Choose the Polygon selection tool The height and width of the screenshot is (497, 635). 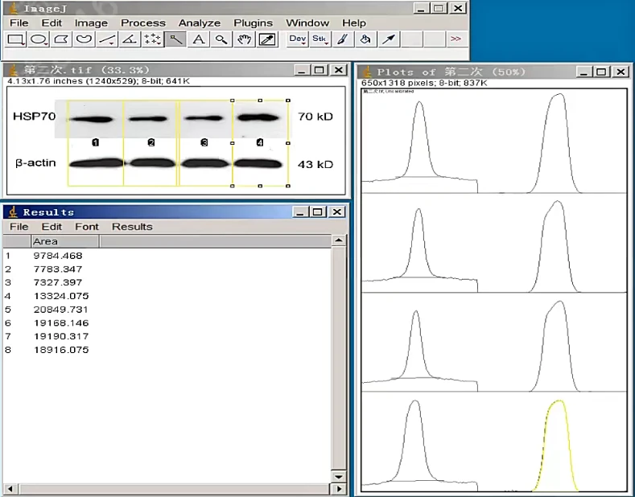pos(61,39)
